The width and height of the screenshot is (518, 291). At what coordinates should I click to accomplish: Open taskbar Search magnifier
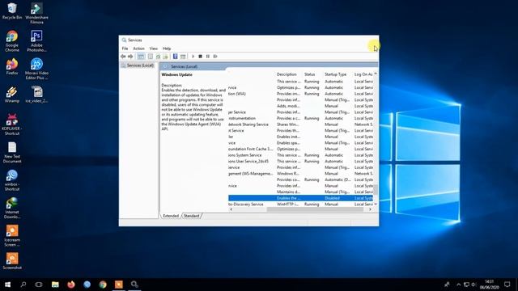coord(23,285)
